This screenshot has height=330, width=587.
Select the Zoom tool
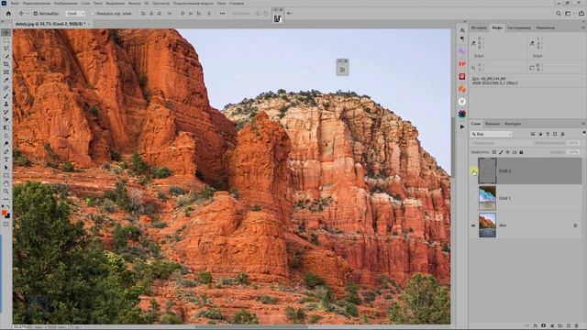6,192
